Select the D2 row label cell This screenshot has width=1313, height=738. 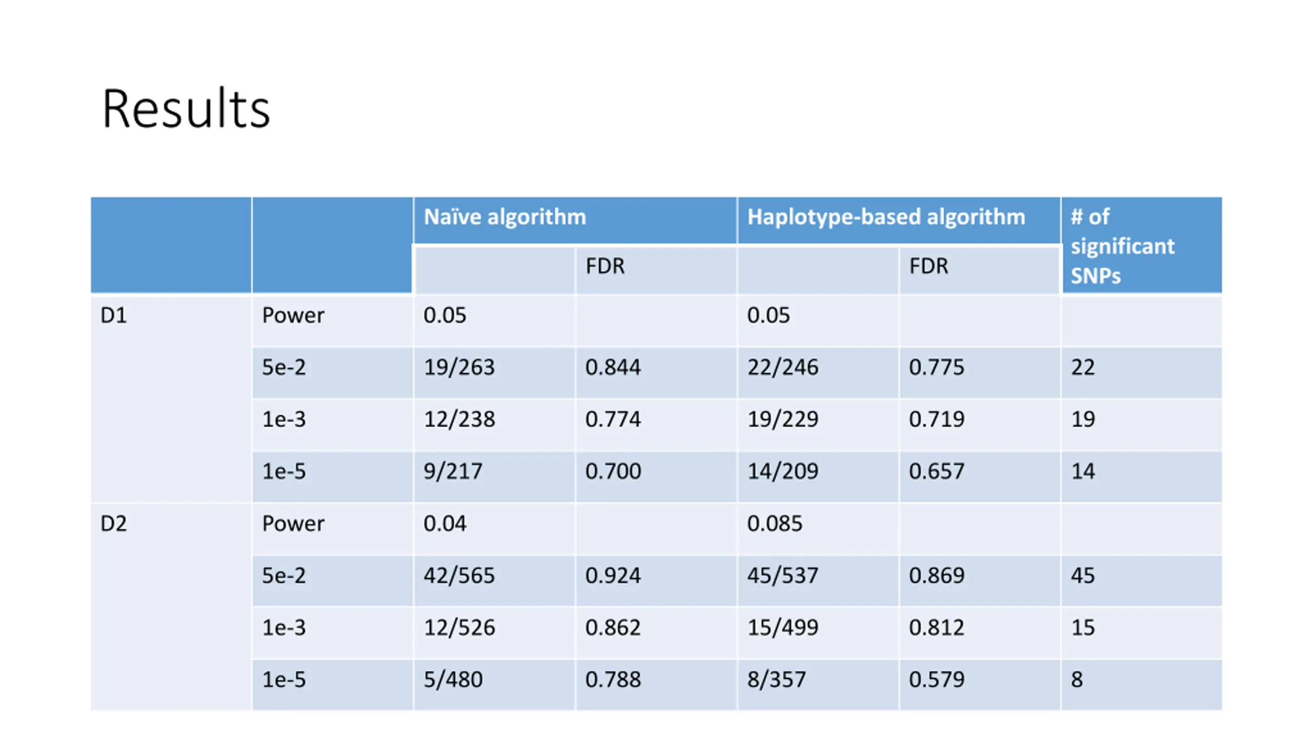[x=171, y=606]
